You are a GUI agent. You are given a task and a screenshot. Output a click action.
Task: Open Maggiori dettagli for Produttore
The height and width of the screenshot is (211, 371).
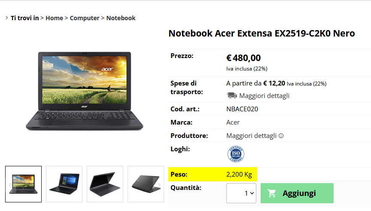coord(251,136)
